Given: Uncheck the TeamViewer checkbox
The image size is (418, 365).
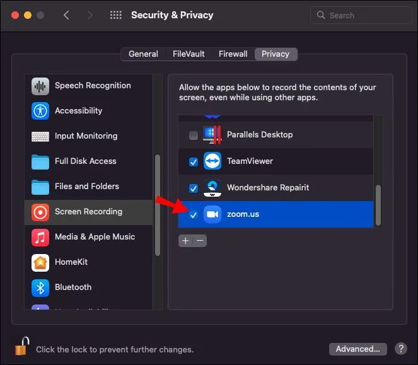Looking at the screenshot, I should (x=194, y=162).
